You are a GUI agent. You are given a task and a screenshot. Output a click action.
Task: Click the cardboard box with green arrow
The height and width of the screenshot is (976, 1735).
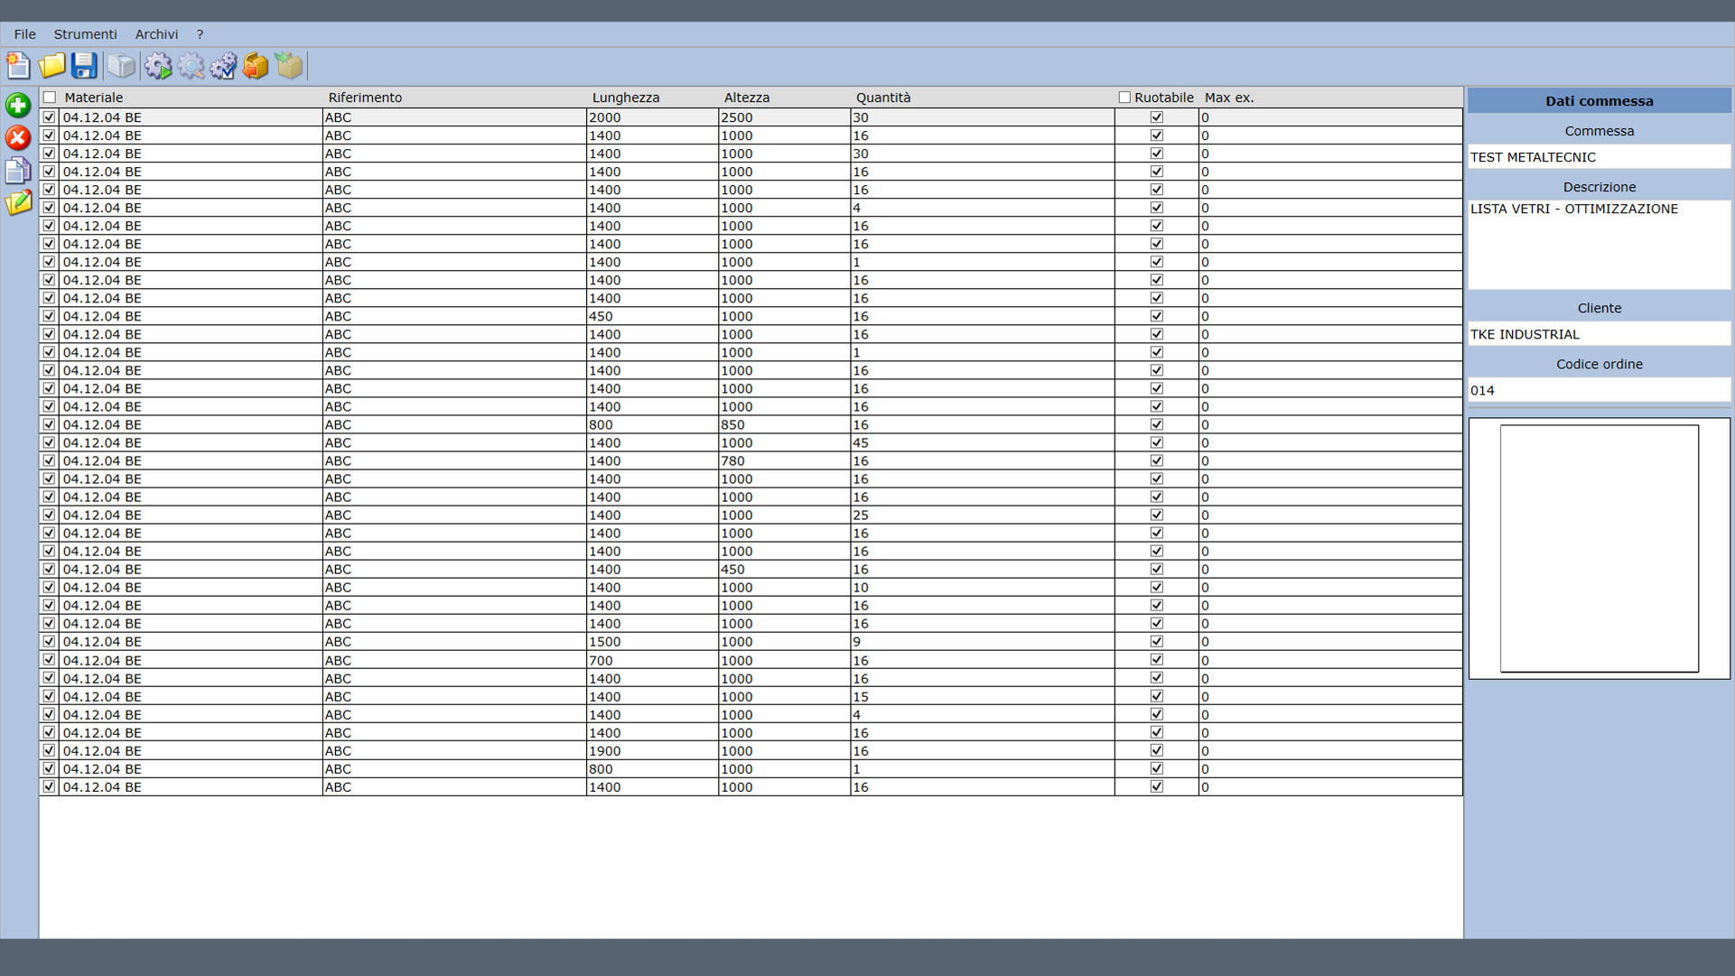[289, 66]
